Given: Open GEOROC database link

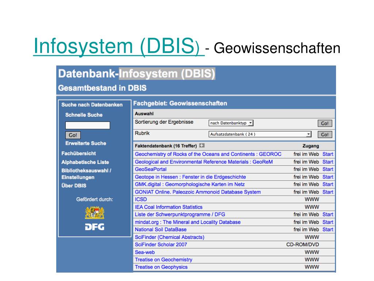Looking at the screenshot, I should (x=208, y=154).
